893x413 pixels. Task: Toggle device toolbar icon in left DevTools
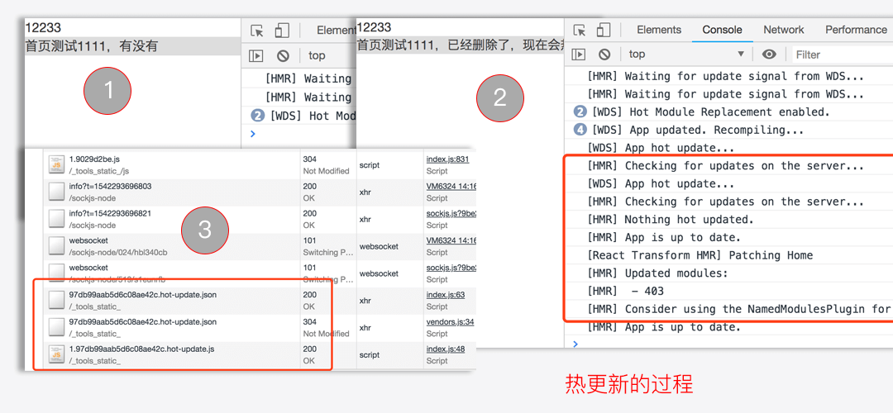point(282,31)
